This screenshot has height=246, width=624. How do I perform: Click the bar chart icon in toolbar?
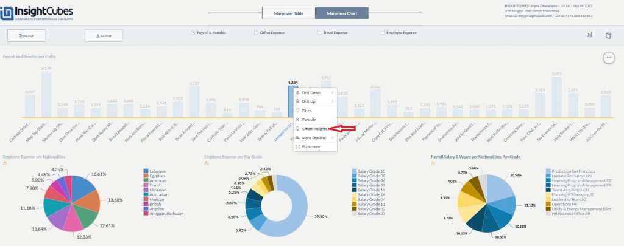589,35
